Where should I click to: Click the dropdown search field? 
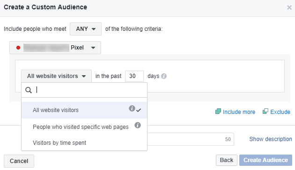[84, 90]
